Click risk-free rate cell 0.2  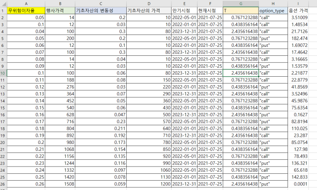click(x=26, y=142)
